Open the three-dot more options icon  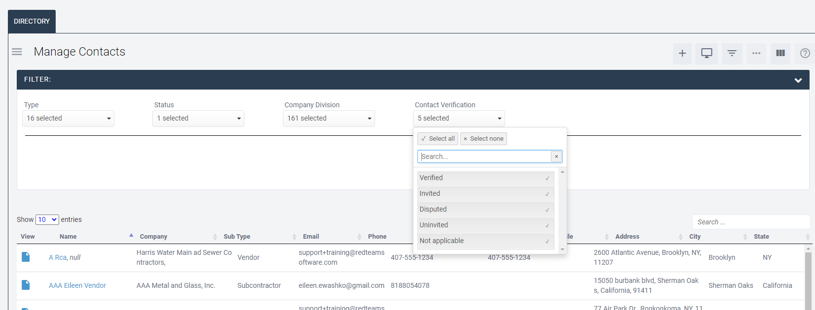(x=756, y=53)
